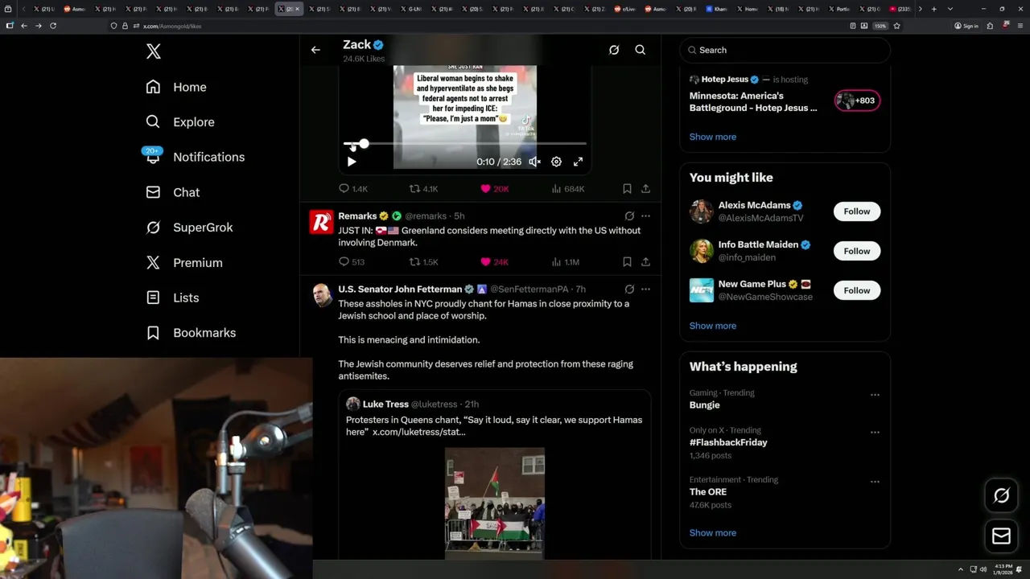Open Lists in the sidebar
Screen dimensions: 1030x579
coord(172,298)
